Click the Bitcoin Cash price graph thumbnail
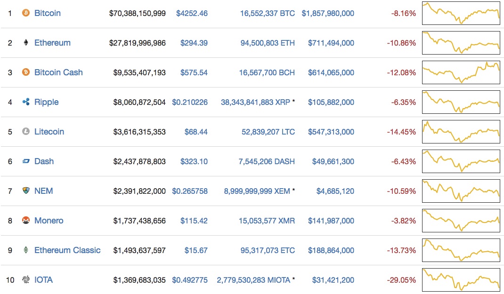The height and width of the screenshot is (294, 504). tap(461, 72)
